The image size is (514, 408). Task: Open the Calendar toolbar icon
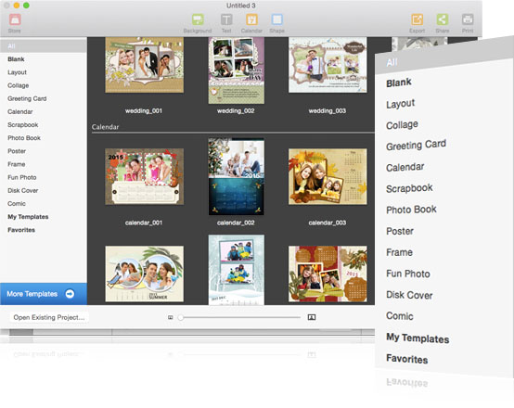click(251, 19)
